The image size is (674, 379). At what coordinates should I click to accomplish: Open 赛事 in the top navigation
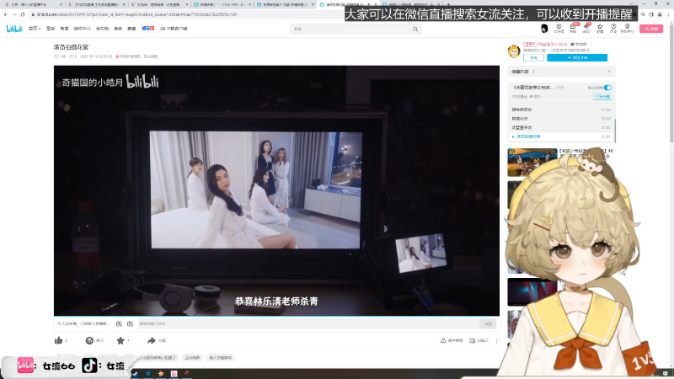[x=131, y=29]
